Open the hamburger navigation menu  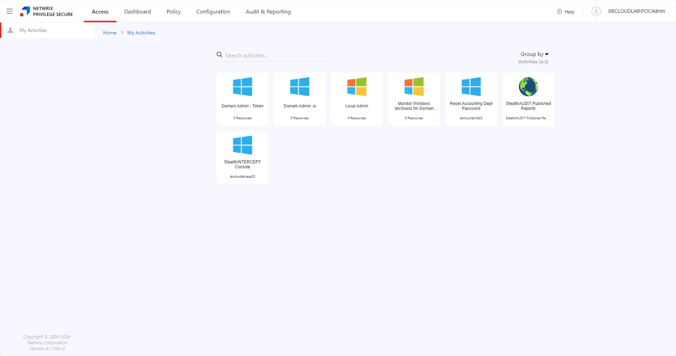click(x=10, y=11)
